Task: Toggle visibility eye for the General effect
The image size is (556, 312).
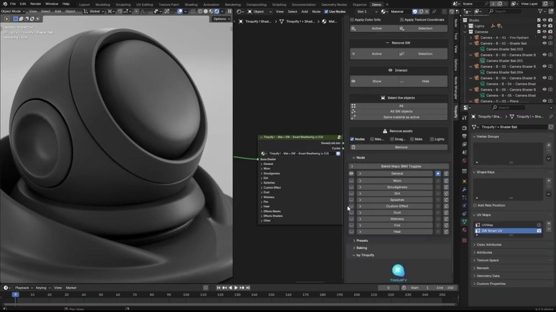Action: pos(352,173)
